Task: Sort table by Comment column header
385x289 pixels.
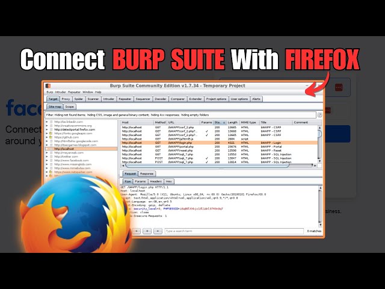Action: pos(307,122)
